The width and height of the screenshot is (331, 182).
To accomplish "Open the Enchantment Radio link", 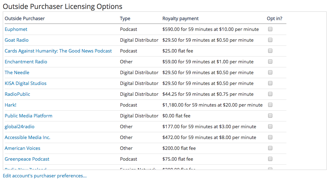I will pyautogui.click(x=26, y=62).
